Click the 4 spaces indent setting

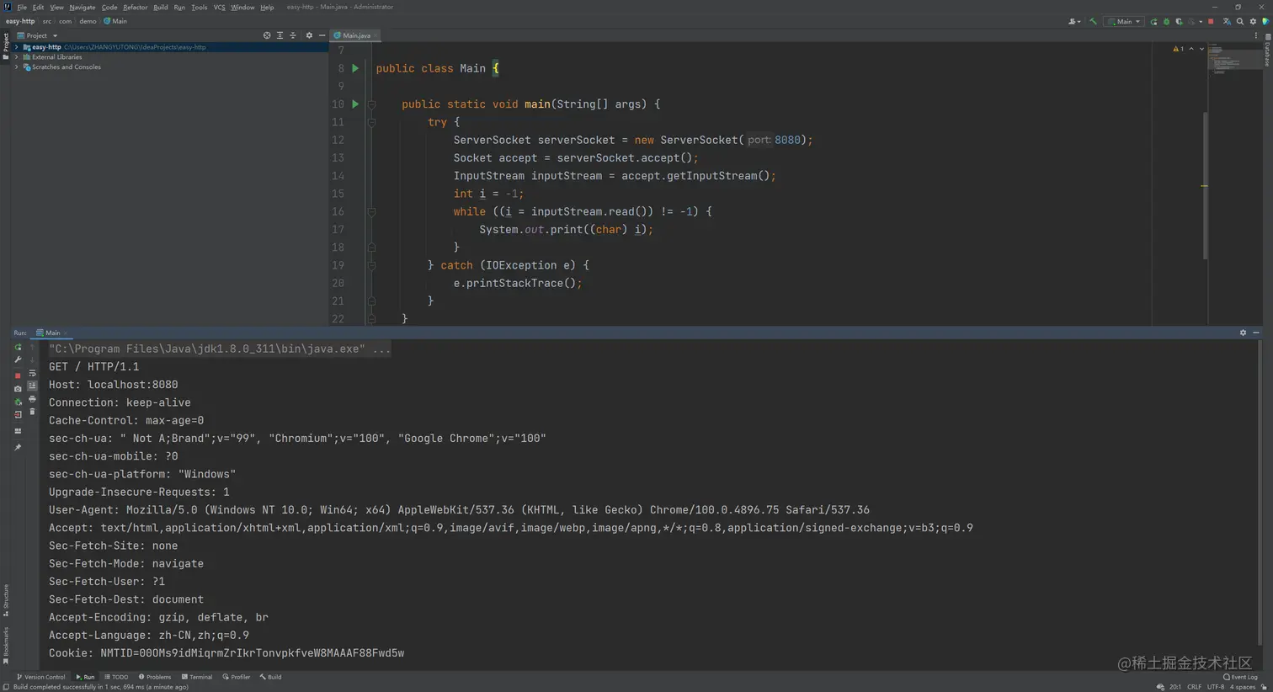1243,687
